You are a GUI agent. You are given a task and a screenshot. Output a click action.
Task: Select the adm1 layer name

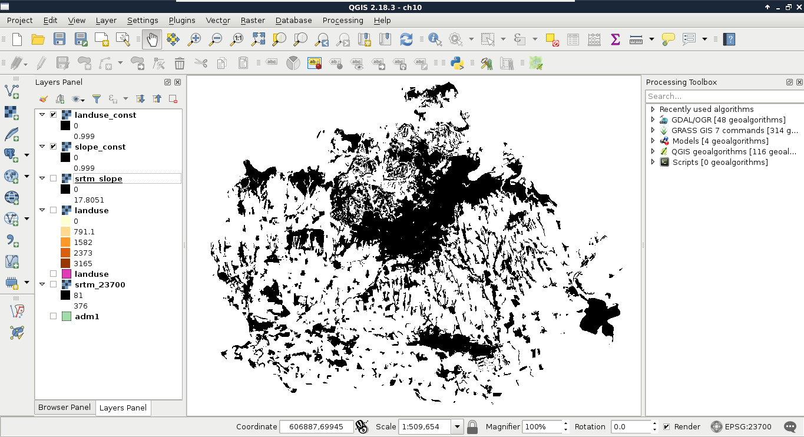click(x=87, y=316)
